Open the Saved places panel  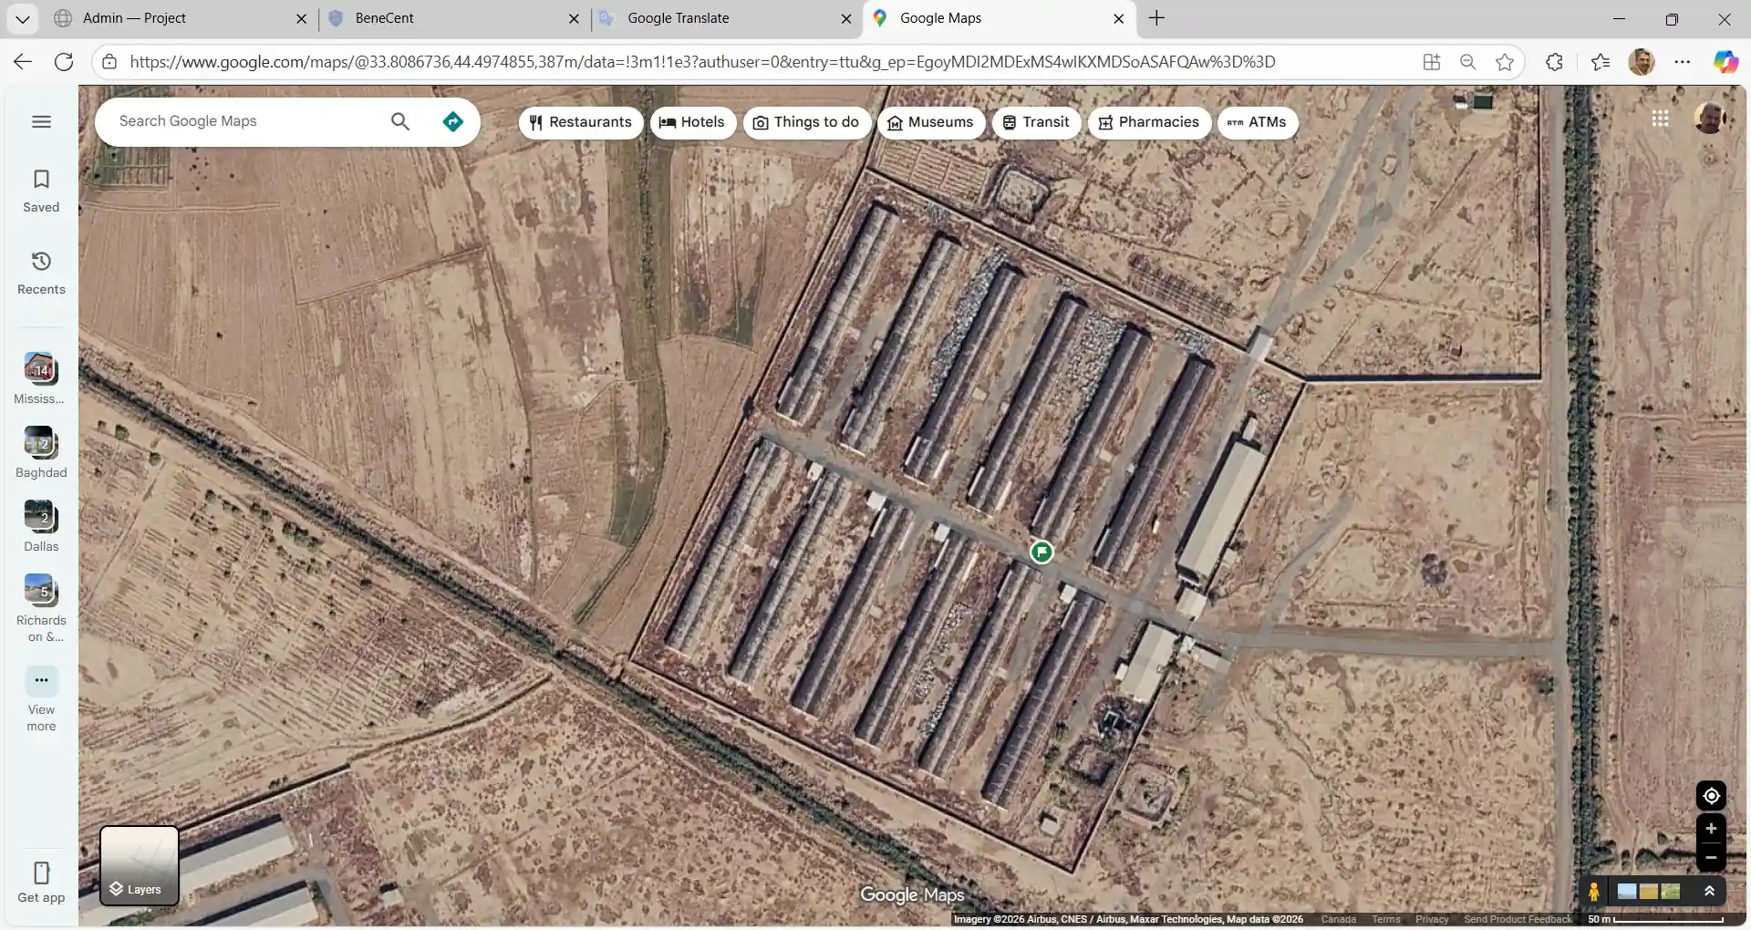[x=41, y=191]
